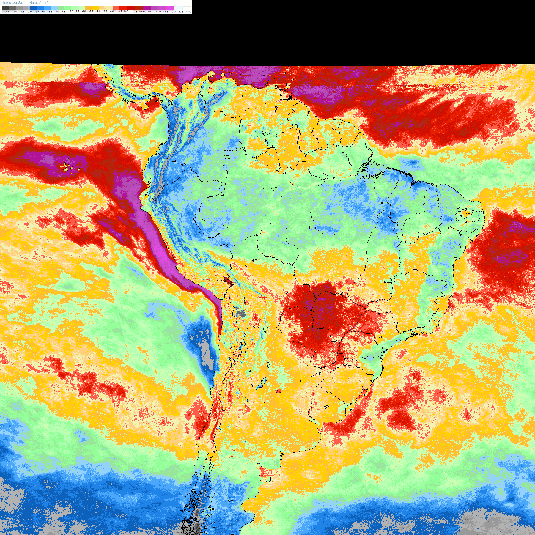This screenshot has width=535, height=535.
Task: Choose the orange swatch above 6.5
Action: 88,8
